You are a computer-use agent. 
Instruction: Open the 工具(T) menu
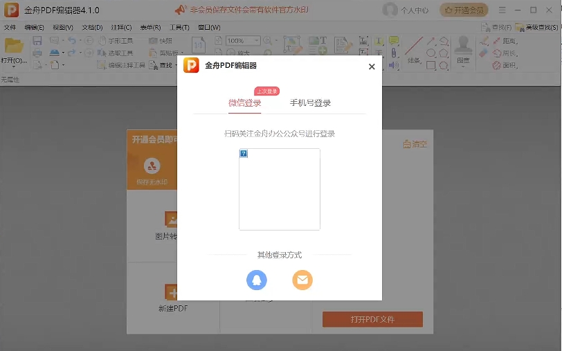coord(179,27)
